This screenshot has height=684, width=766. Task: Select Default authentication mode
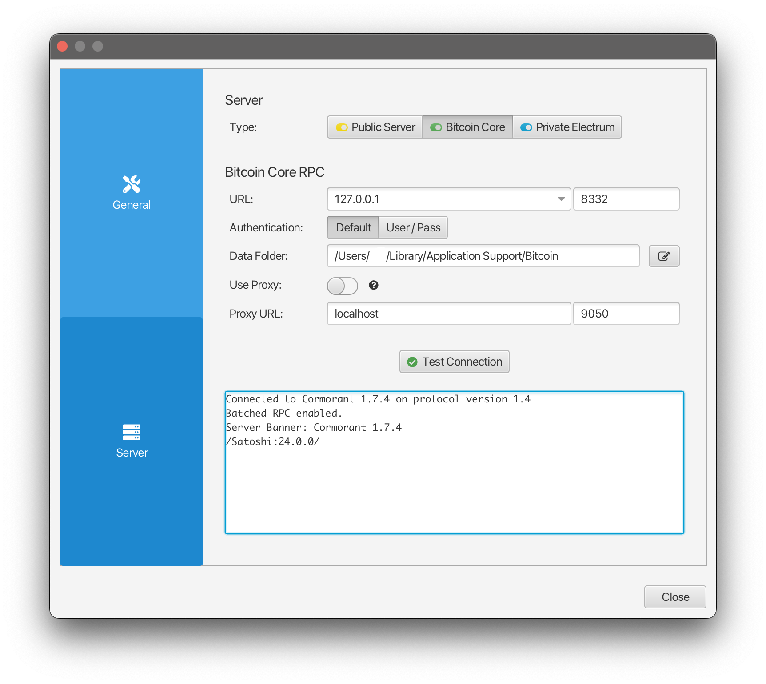coord(352,227)
